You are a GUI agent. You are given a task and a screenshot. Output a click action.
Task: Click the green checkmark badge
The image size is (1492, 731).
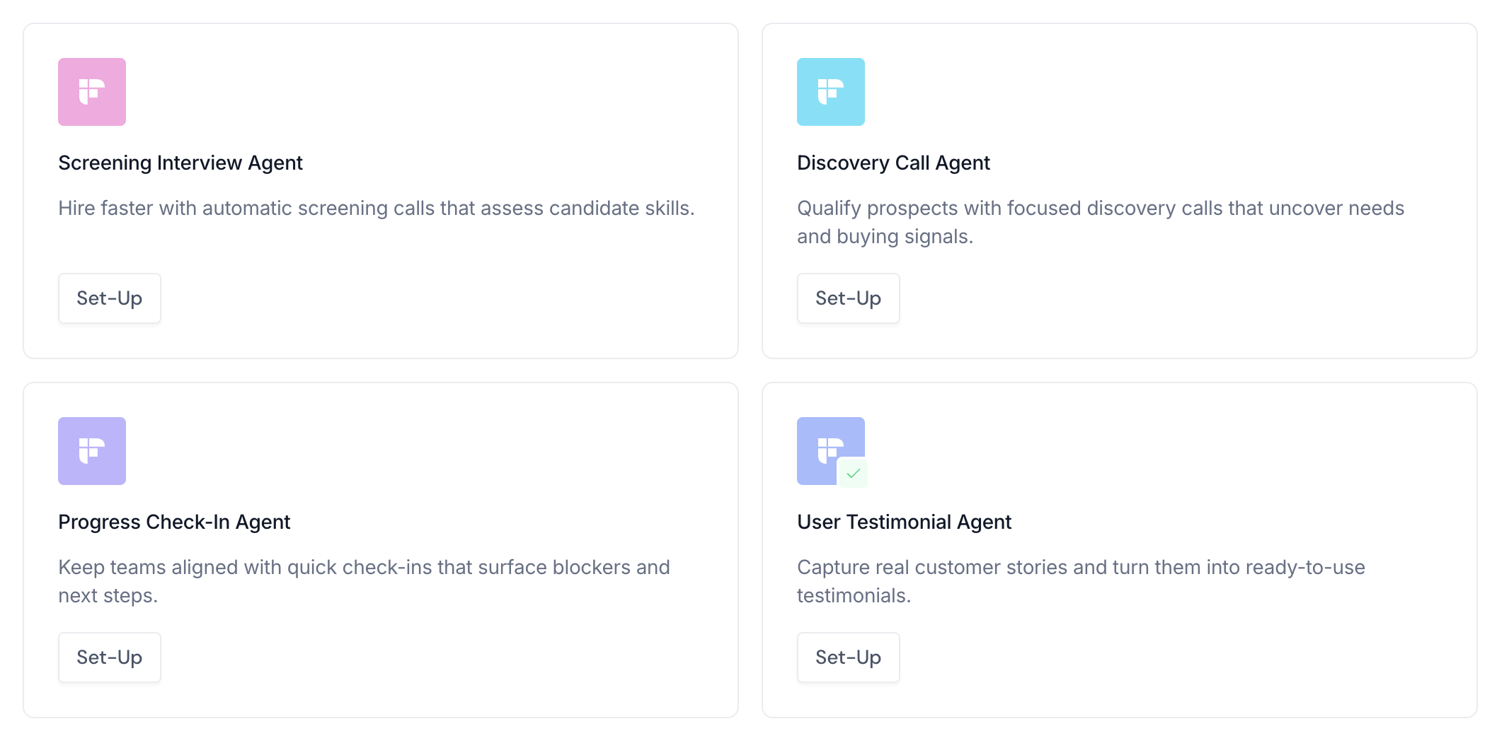[854, 473]
